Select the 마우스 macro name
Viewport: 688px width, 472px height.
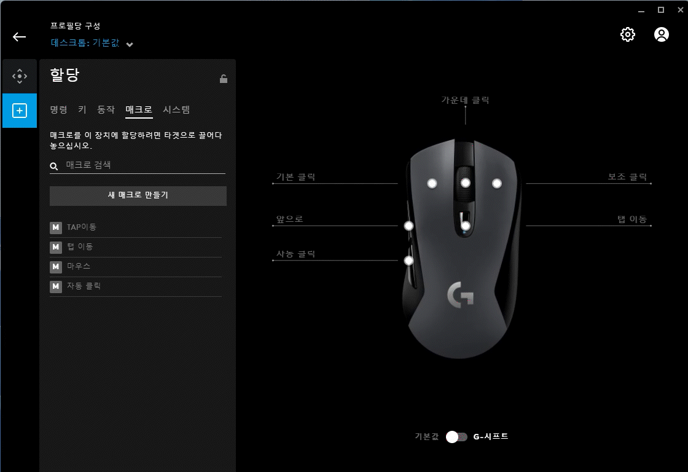click(79, 266)
